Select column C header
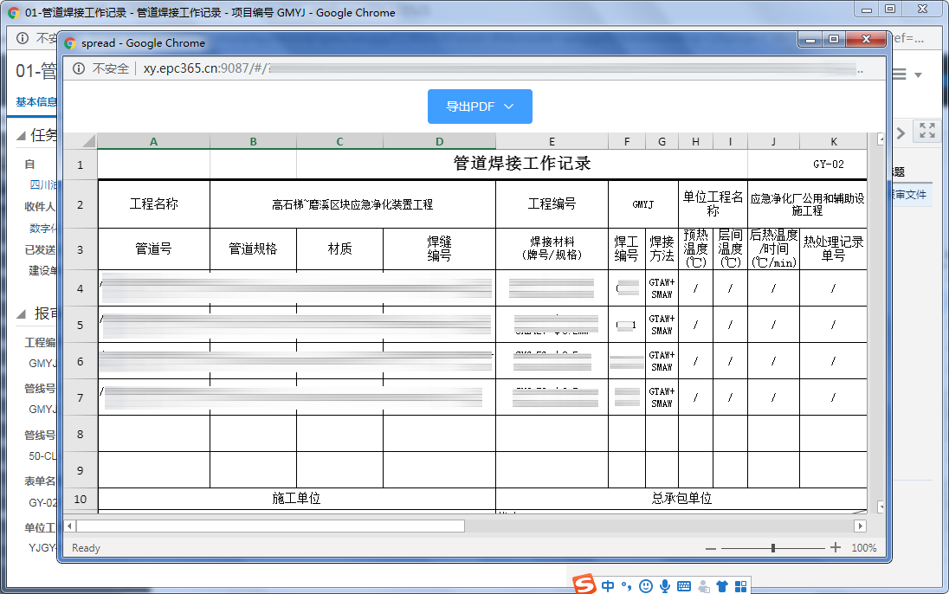Screen dimensions: 949x594 [339, 142]
